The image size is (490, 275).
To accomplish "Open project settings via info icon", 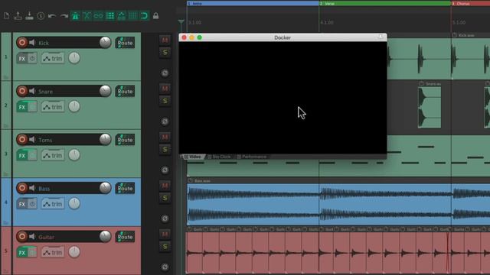I will (x=41, y=15).
